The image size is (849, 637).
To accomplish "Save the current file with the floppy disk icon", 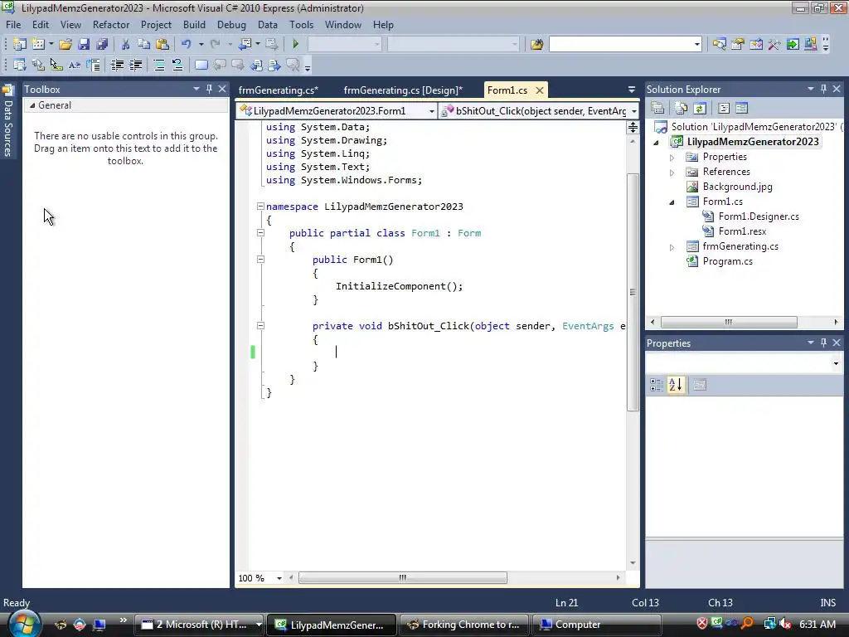I will [x=84, y=44].
